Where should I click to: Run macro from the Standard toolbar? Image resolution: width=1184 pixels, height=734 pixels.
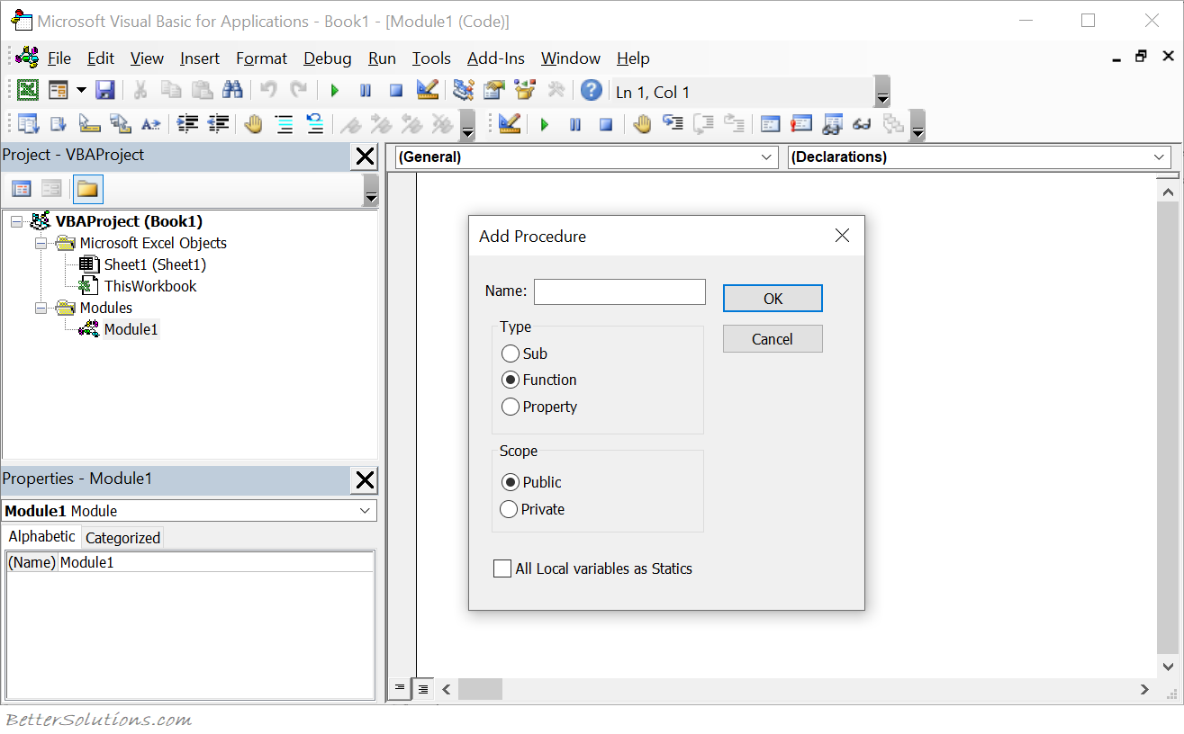(x=335, y=91)
